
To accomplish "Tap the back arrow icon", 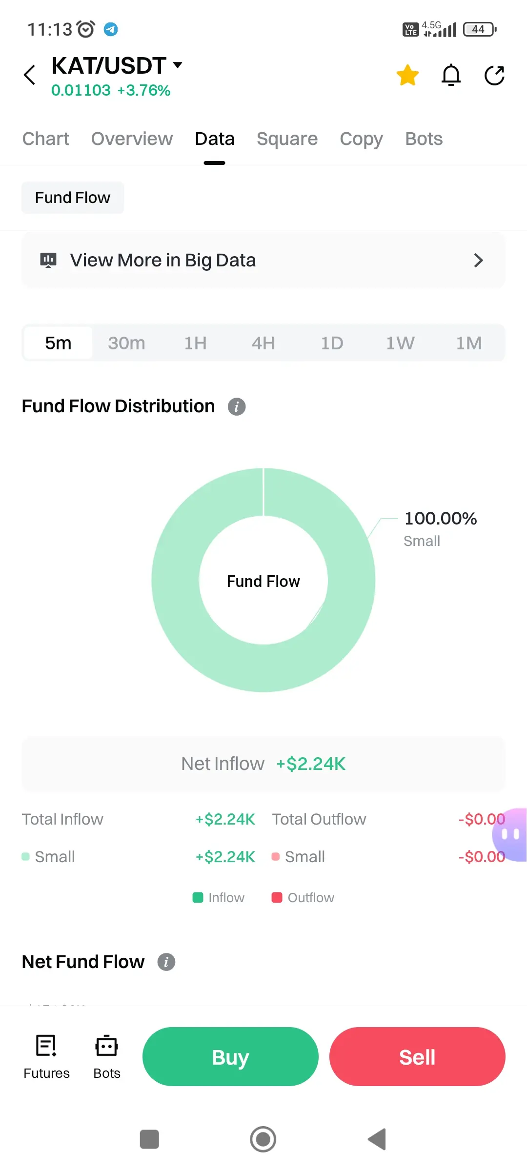I will 30,75.
